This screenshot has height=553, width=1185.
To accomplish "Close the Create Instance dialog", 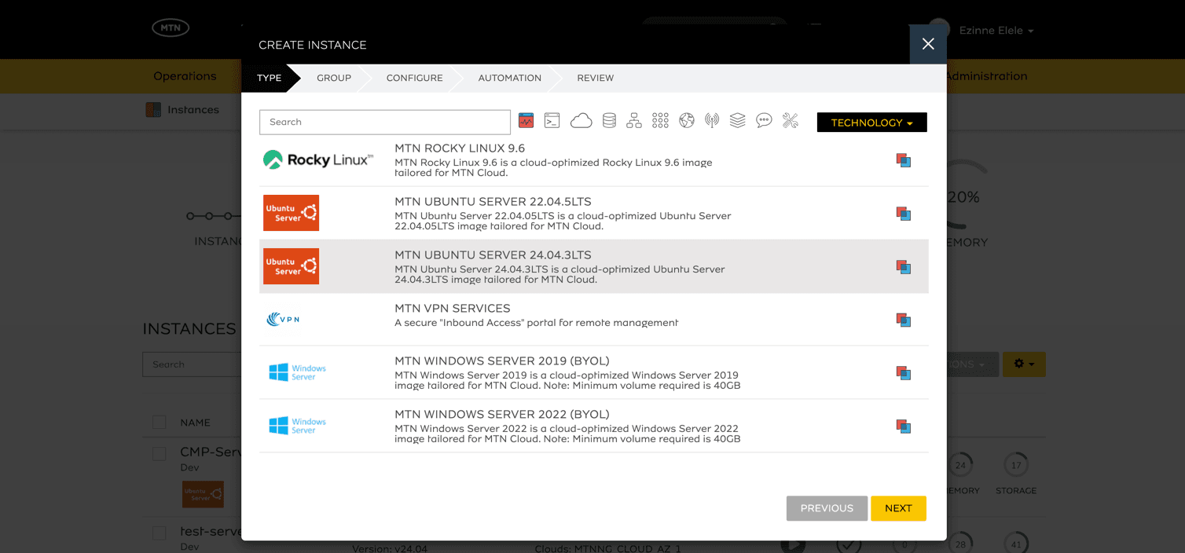I will pyautogui.click(x=928, y=44).
